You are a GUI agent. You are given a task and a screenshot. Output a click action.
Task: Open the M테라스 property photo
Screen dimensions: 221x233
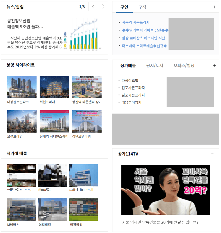click(x=21, y=209)
